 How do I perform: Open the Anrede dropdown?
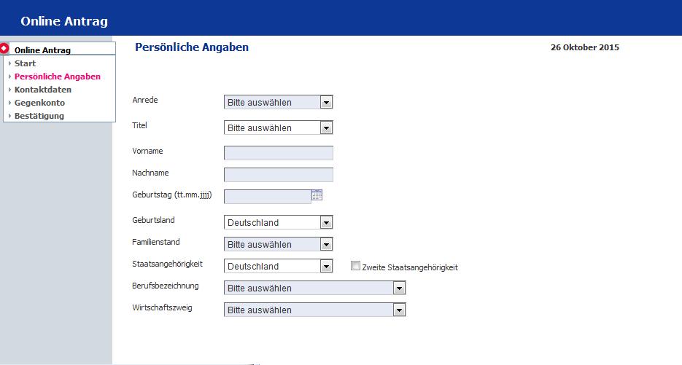pyautogui.click(x=279, y=102)
